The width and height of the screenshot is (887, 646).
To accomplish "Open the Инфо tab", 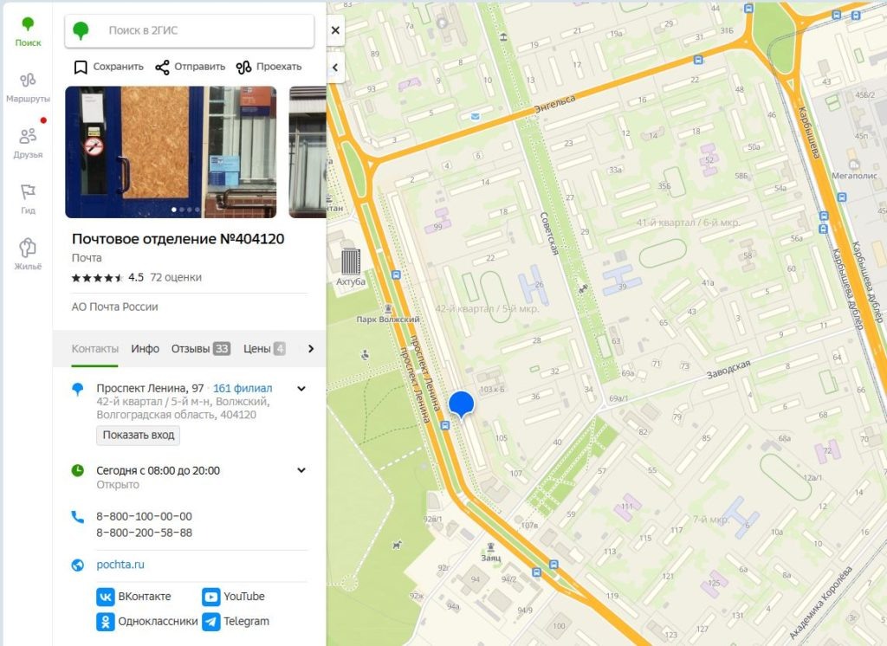I will pos(145,349).
